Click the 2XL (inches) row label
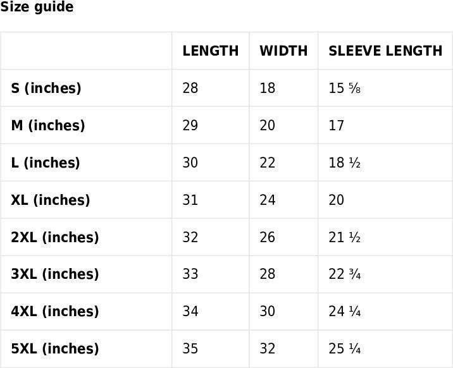The height and width of the screenshot is (368, 453). (55, 238)
